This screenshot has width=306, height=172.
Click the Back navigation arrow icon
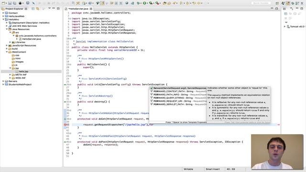tap(199, 3)
